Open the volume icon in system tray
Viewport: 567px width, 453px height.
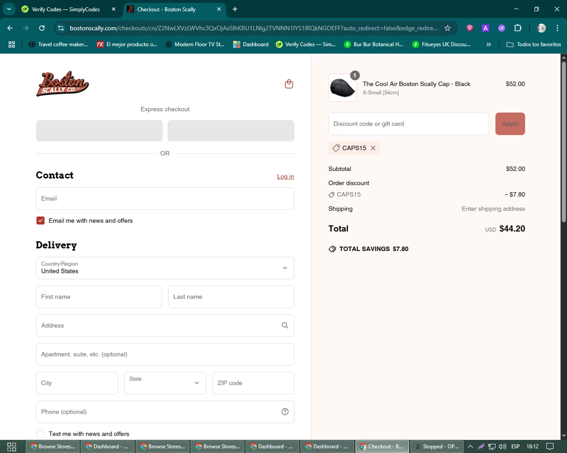pyautogui.click(x=502, y=447)
